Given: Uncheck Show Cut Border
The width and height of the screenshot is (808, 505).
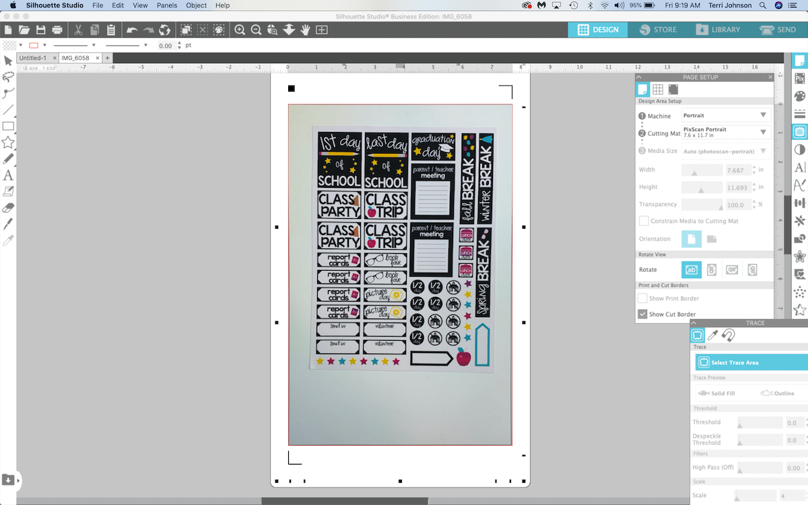Looking at the screenshot, I should point(643,314).
